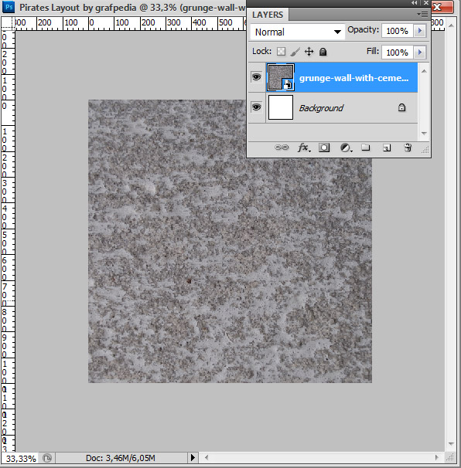Open the Normal blend mode dropdown

click(298, 32)
